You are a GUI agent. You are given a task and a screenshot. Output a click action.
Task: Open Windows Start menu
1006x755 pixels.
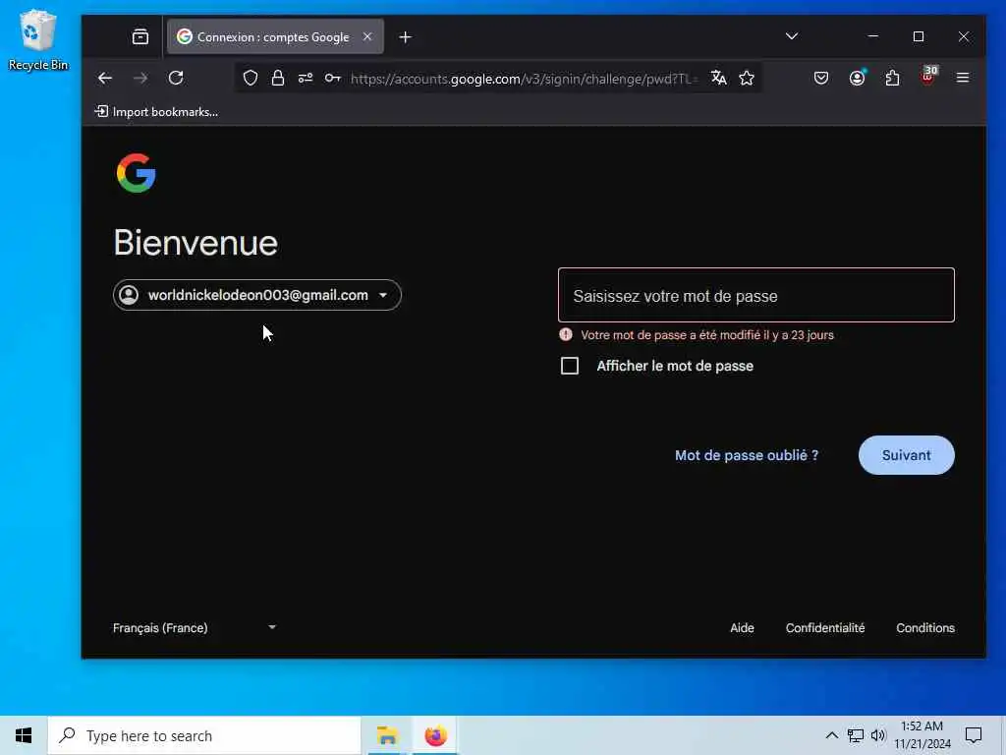[24, 735]
